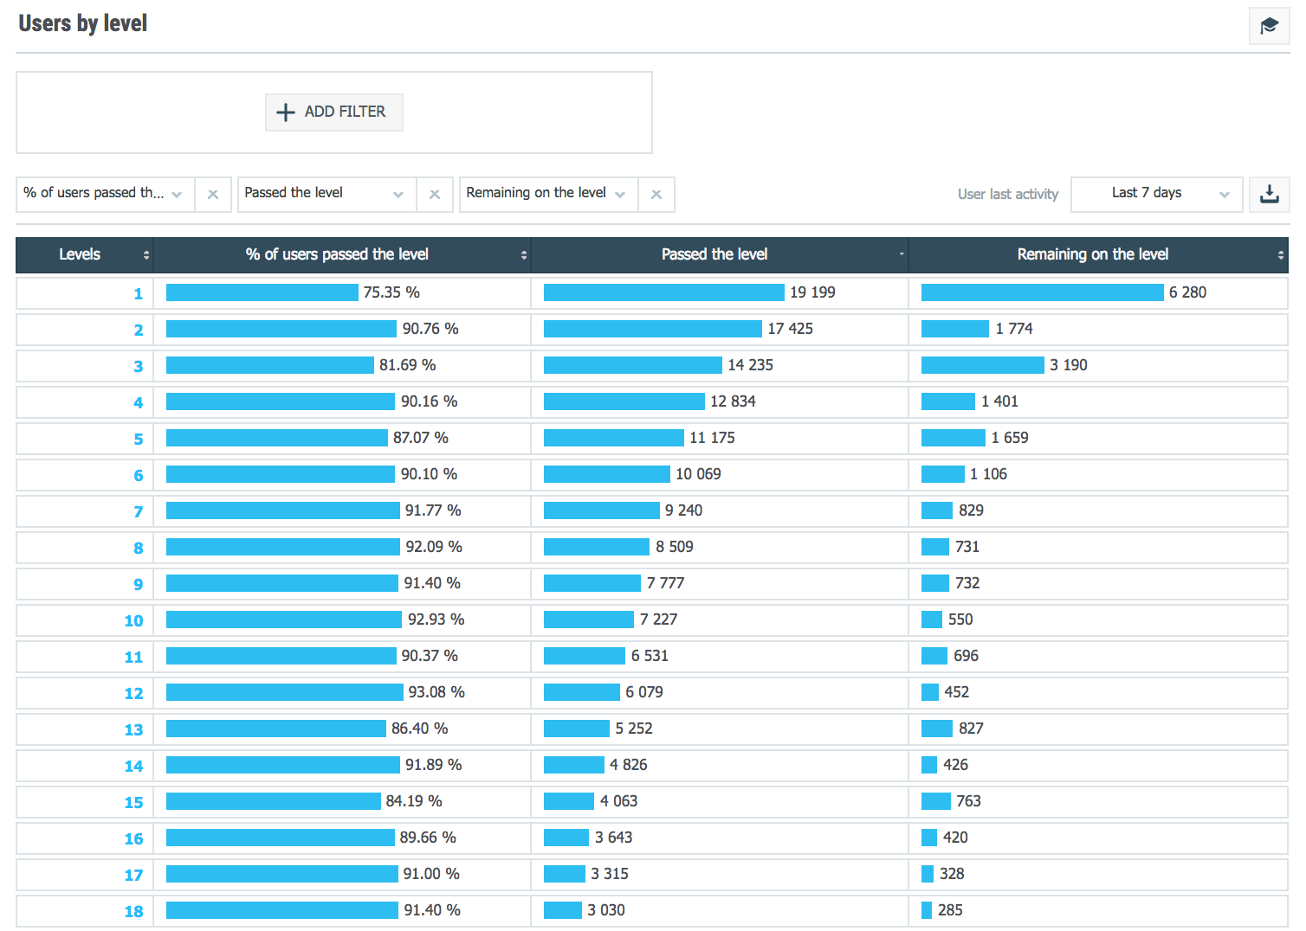Open level 1 link
1306x931 pixels.
[138, 294]
